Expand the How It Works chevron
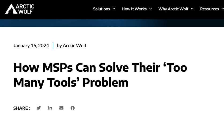The height and width of the screenshot is (117, 224). point(150,9)
